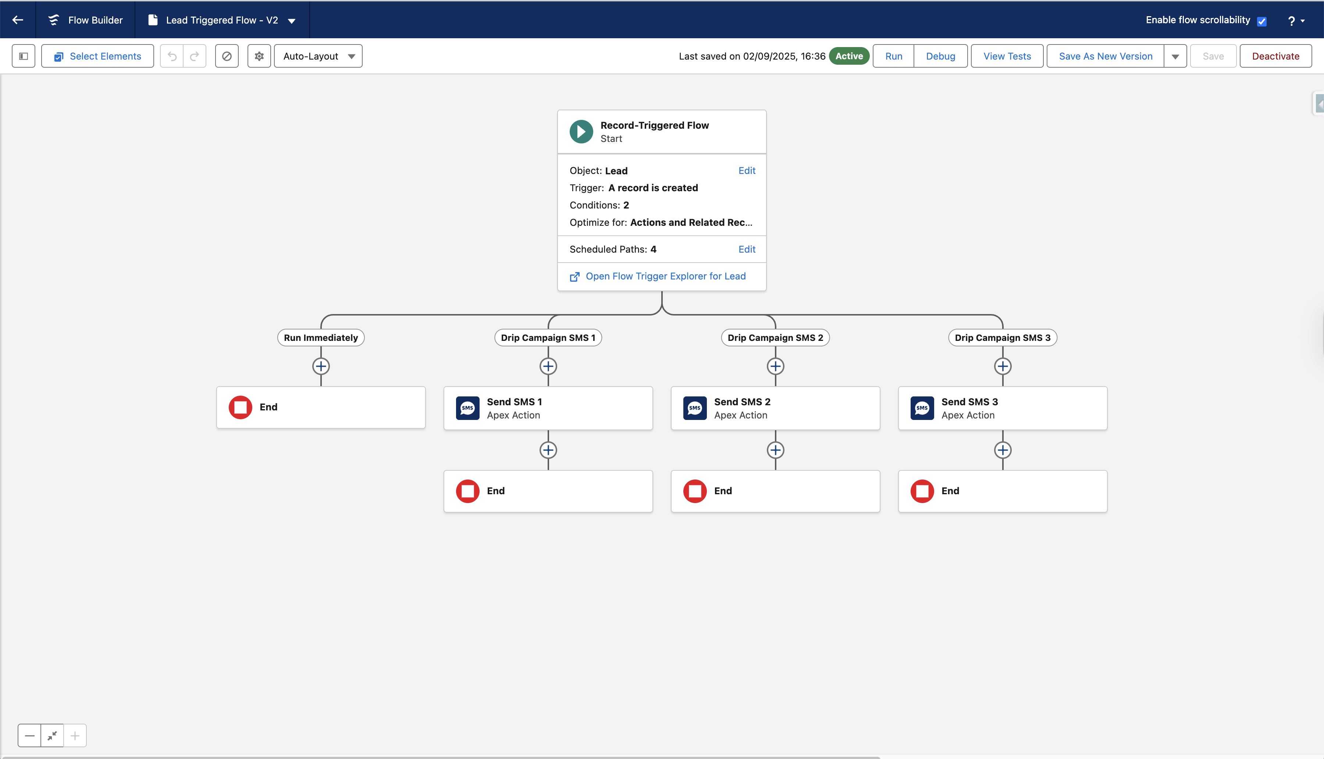
Task: Toggle the left toolbox panel icon
Action: click(24, 56)
